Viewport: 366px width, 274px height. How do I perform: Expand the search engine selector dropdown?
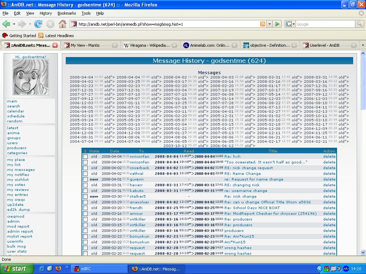click(293, 24)
